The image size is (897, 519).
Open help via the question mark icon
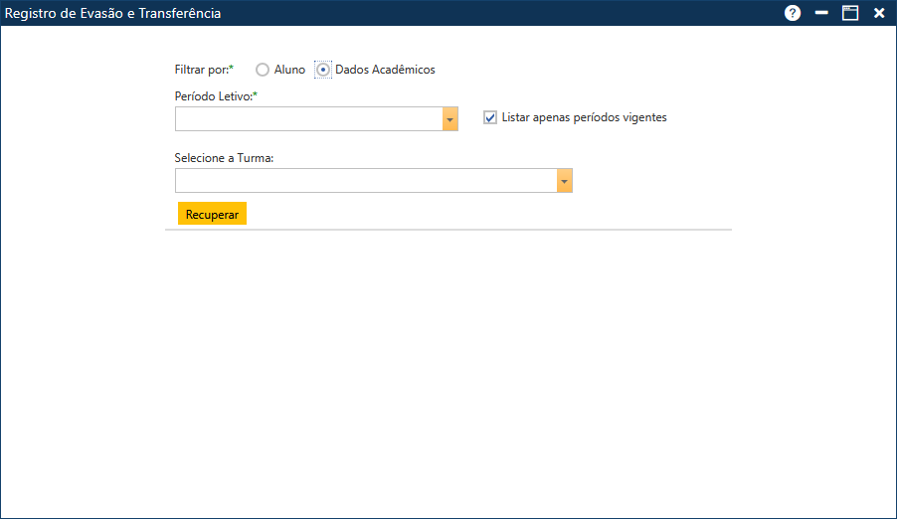pyautogui.click(x=793, y=13)
